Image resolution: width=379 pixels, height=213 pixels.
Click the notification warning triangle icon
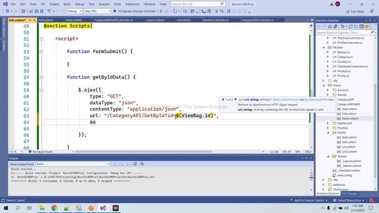coord(332,4)
